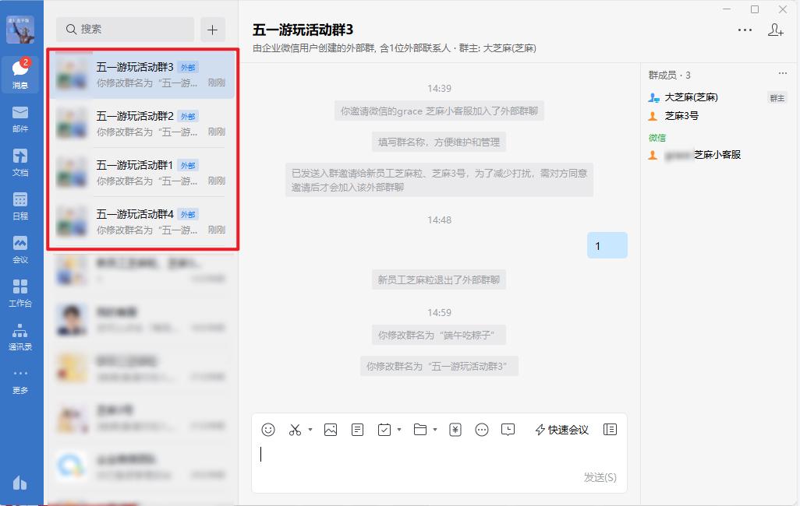Click the 发送(S) send button
Screen dimensions: 800x506
pos(598,478)
